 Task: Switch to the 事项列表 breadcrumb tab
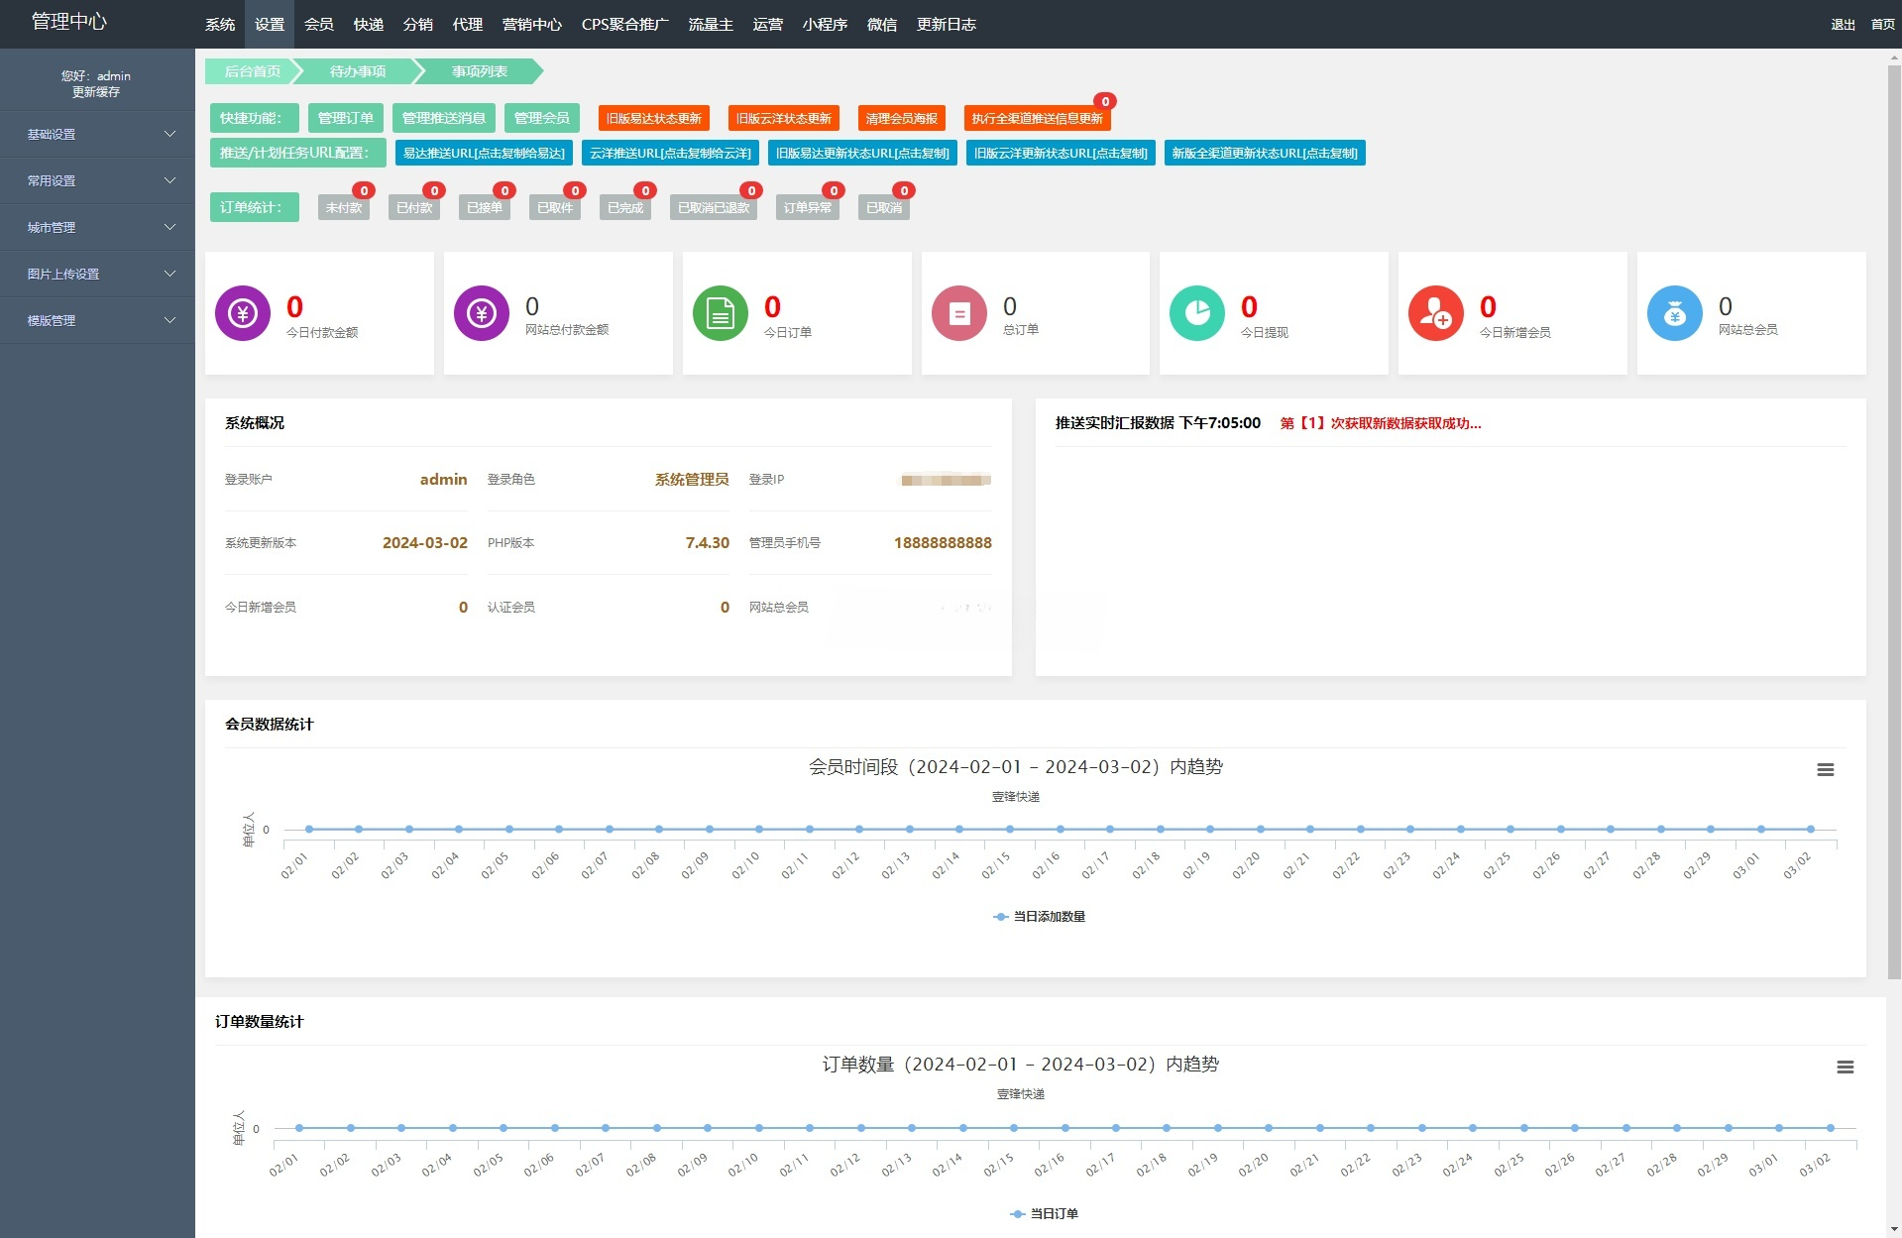click(x=479, y=71)
